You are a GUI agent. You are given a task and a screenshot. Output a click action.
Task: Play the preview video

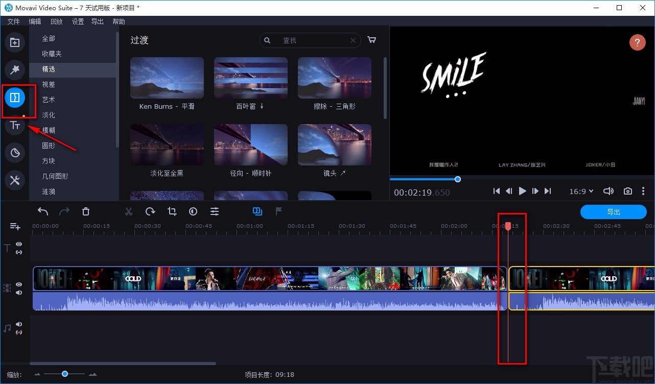(x=522, y=191)
